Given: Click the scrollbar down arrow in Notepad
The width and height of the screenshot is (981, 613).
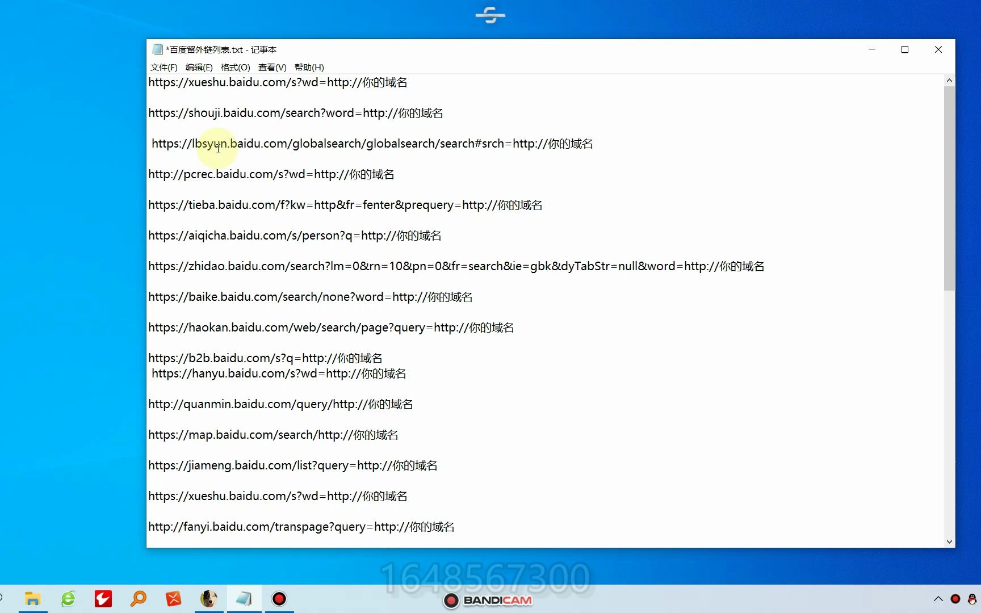Looking at the screenshot, I should point(949,541).
